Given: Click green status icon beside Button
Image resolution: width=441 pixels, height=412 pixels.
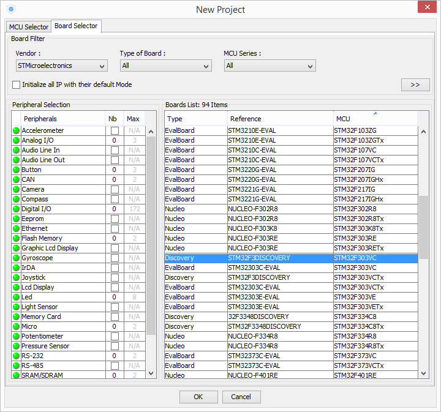Looking at the screenshot, I should tap(17, 170).
